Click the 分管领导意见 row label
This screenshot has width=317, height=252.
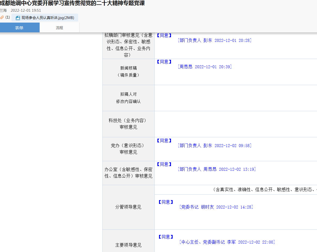tap(128, 207)
